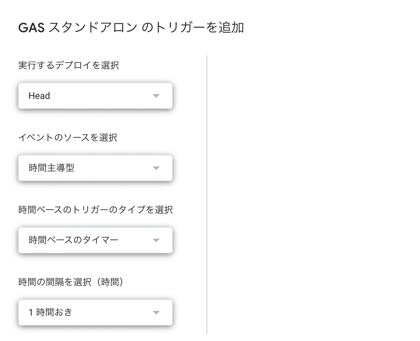Open the deployment dropdown set to Head
This screenshot has height=341, width=420.
coord(95,96)
